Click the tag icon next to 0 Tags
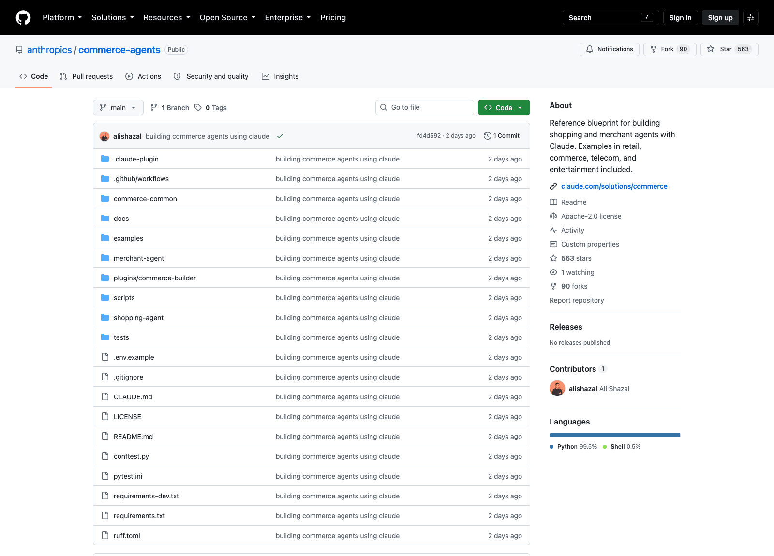 (198, 107)
